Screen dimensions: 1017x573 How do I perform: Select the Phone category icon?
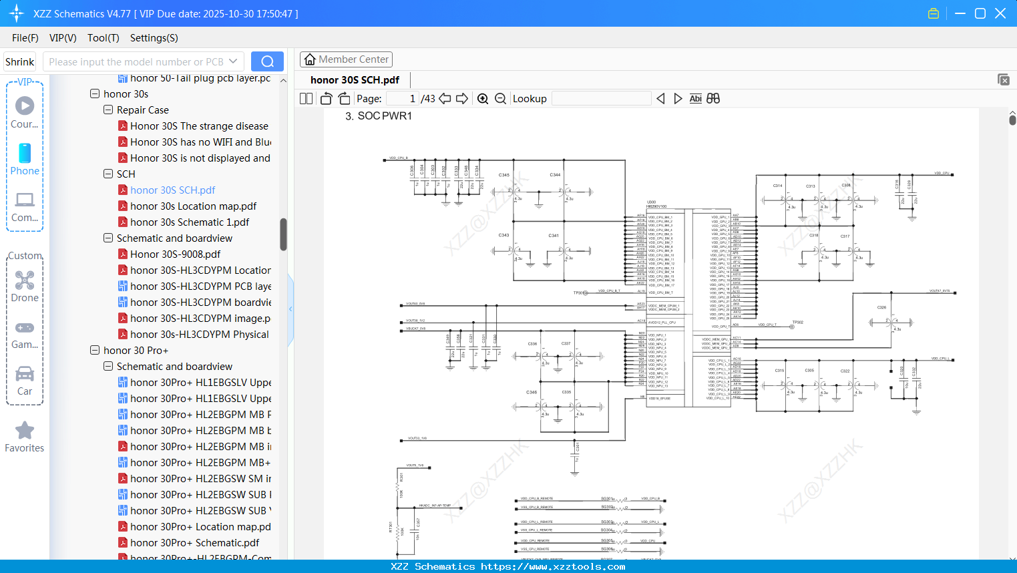pos(25,159)
